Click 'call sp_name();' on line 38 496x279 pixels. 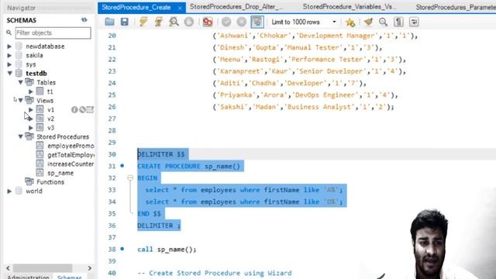[167, 250]
